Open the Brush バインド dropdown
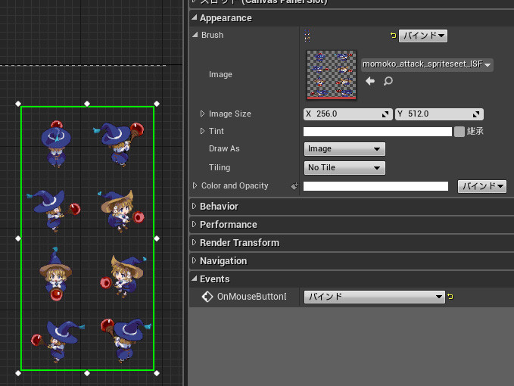Viewport: 514px width, 386px height. [423, 36]
